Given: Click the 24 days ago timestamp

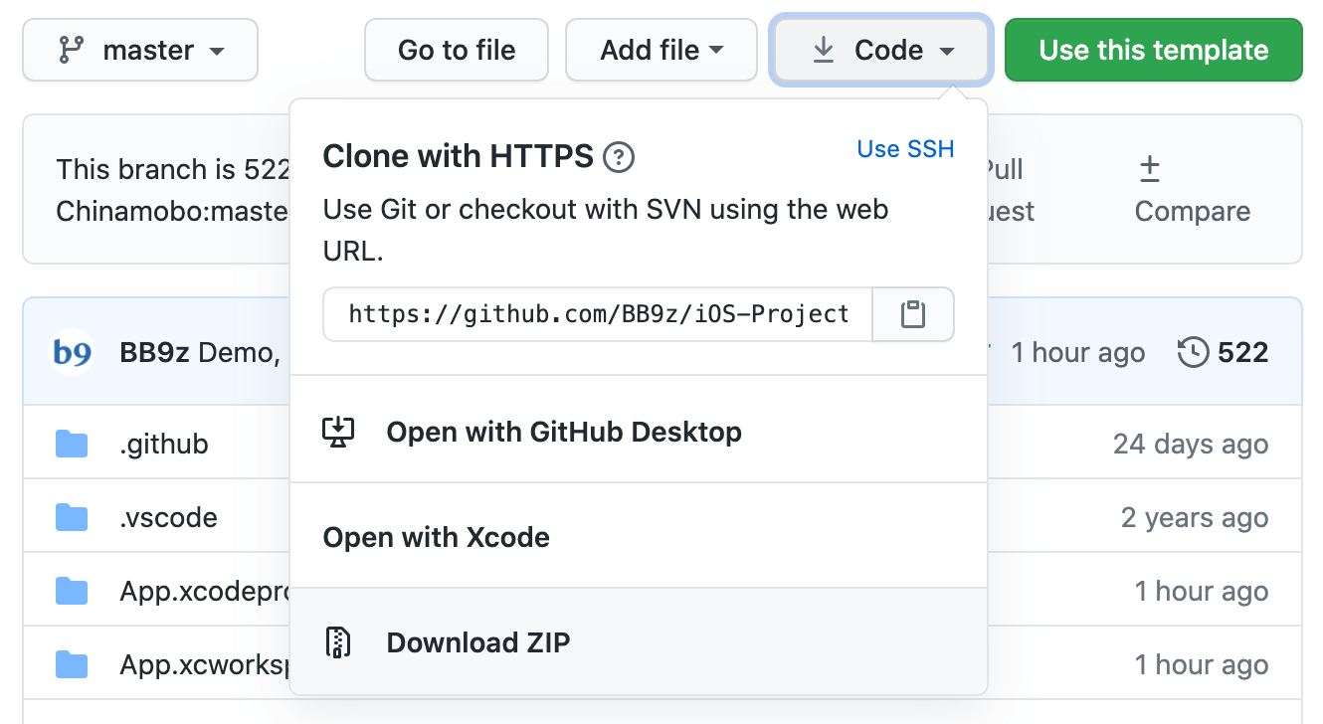Looking at the screenshot, I should (1191, 444).
